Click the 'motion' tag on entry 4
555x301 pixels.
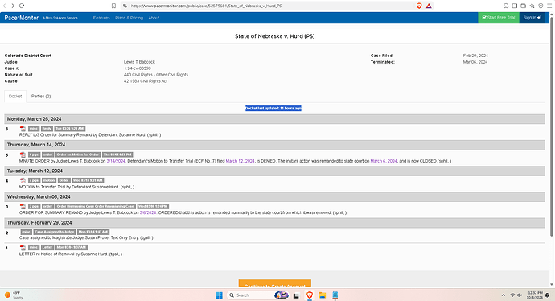point(49,180)
